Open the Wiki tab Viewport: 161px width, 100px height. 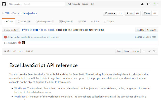coord(82,22)
